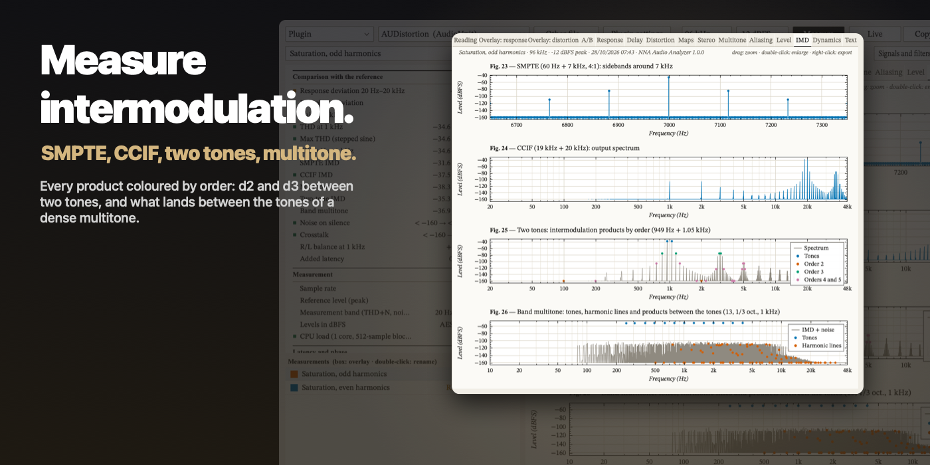Open the Reading tab
This screenshot has width=930, height=465.
pyautogui.click(x=465, y=41)
